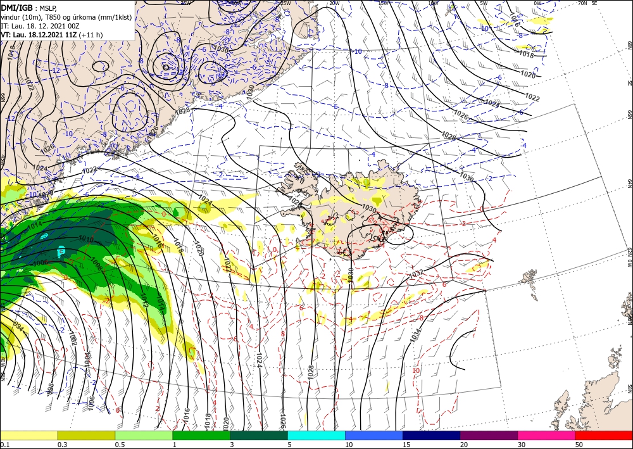The height and width of the screenshot is (449, 633).
Task: Click the '1032' isobar label
Action: (x=417, y=274)
